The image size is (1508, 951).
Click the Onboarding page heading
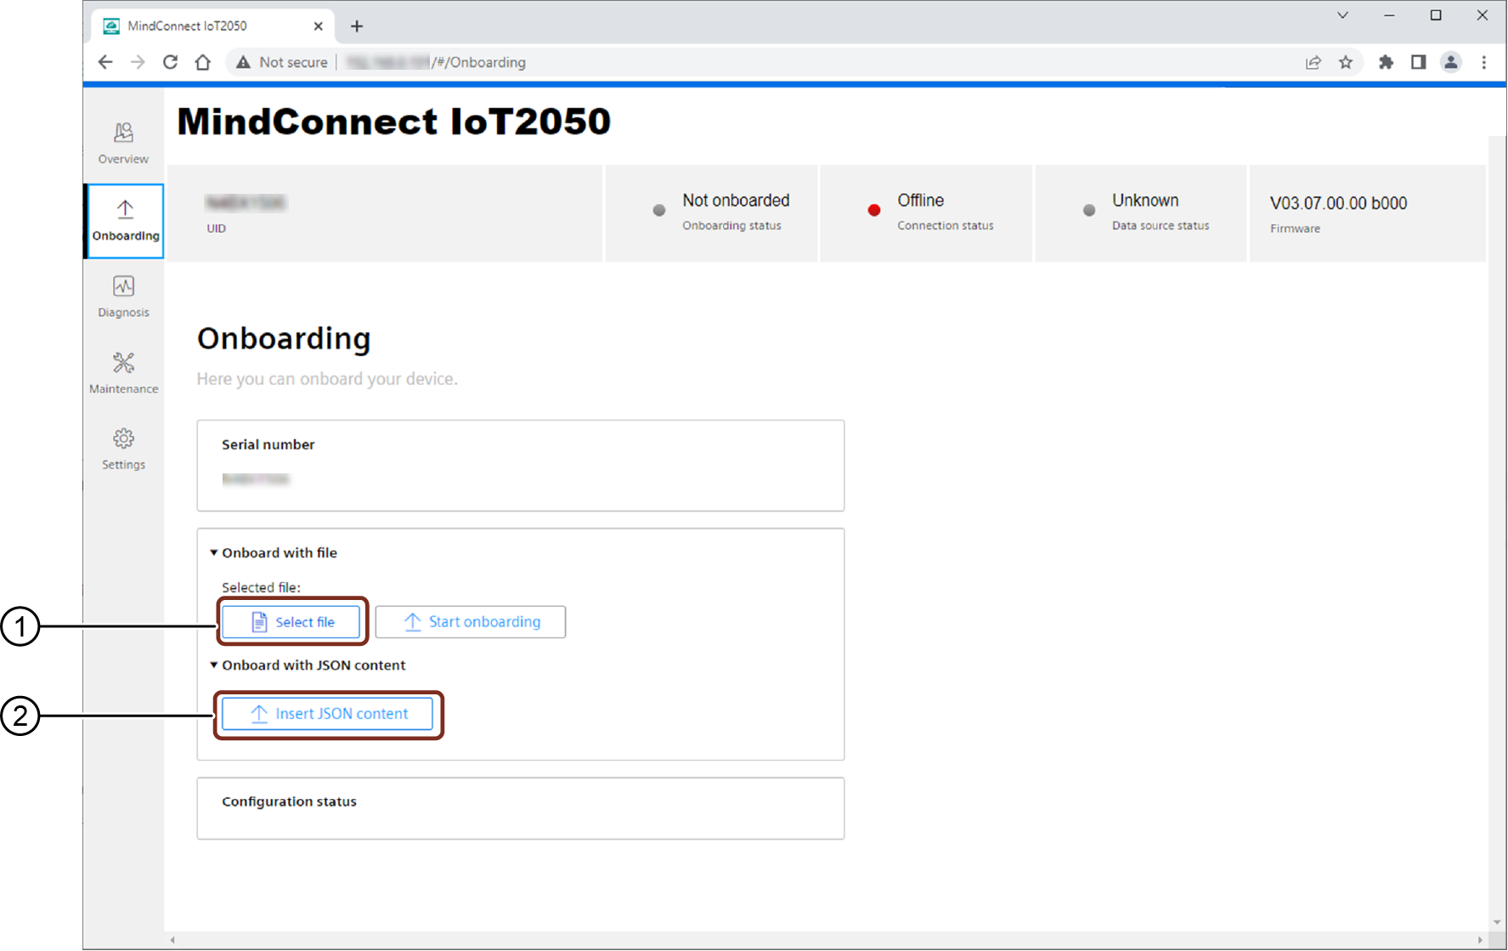pyautogui.click(x=284, y=338)
